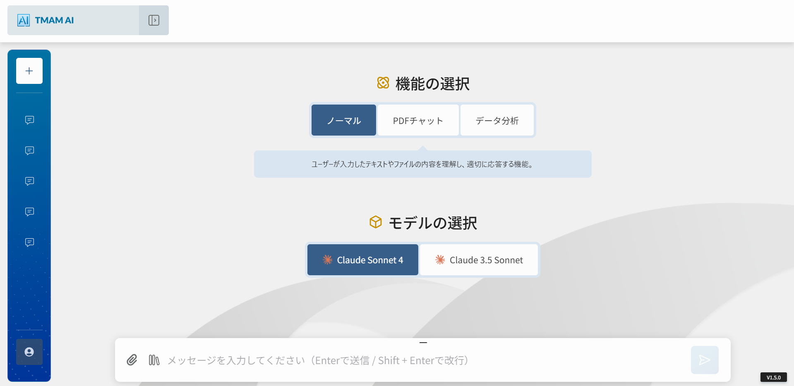Open the user account profile icon
Image resolution: width=794 pixels, height=386 pixels.
[29, 352]
